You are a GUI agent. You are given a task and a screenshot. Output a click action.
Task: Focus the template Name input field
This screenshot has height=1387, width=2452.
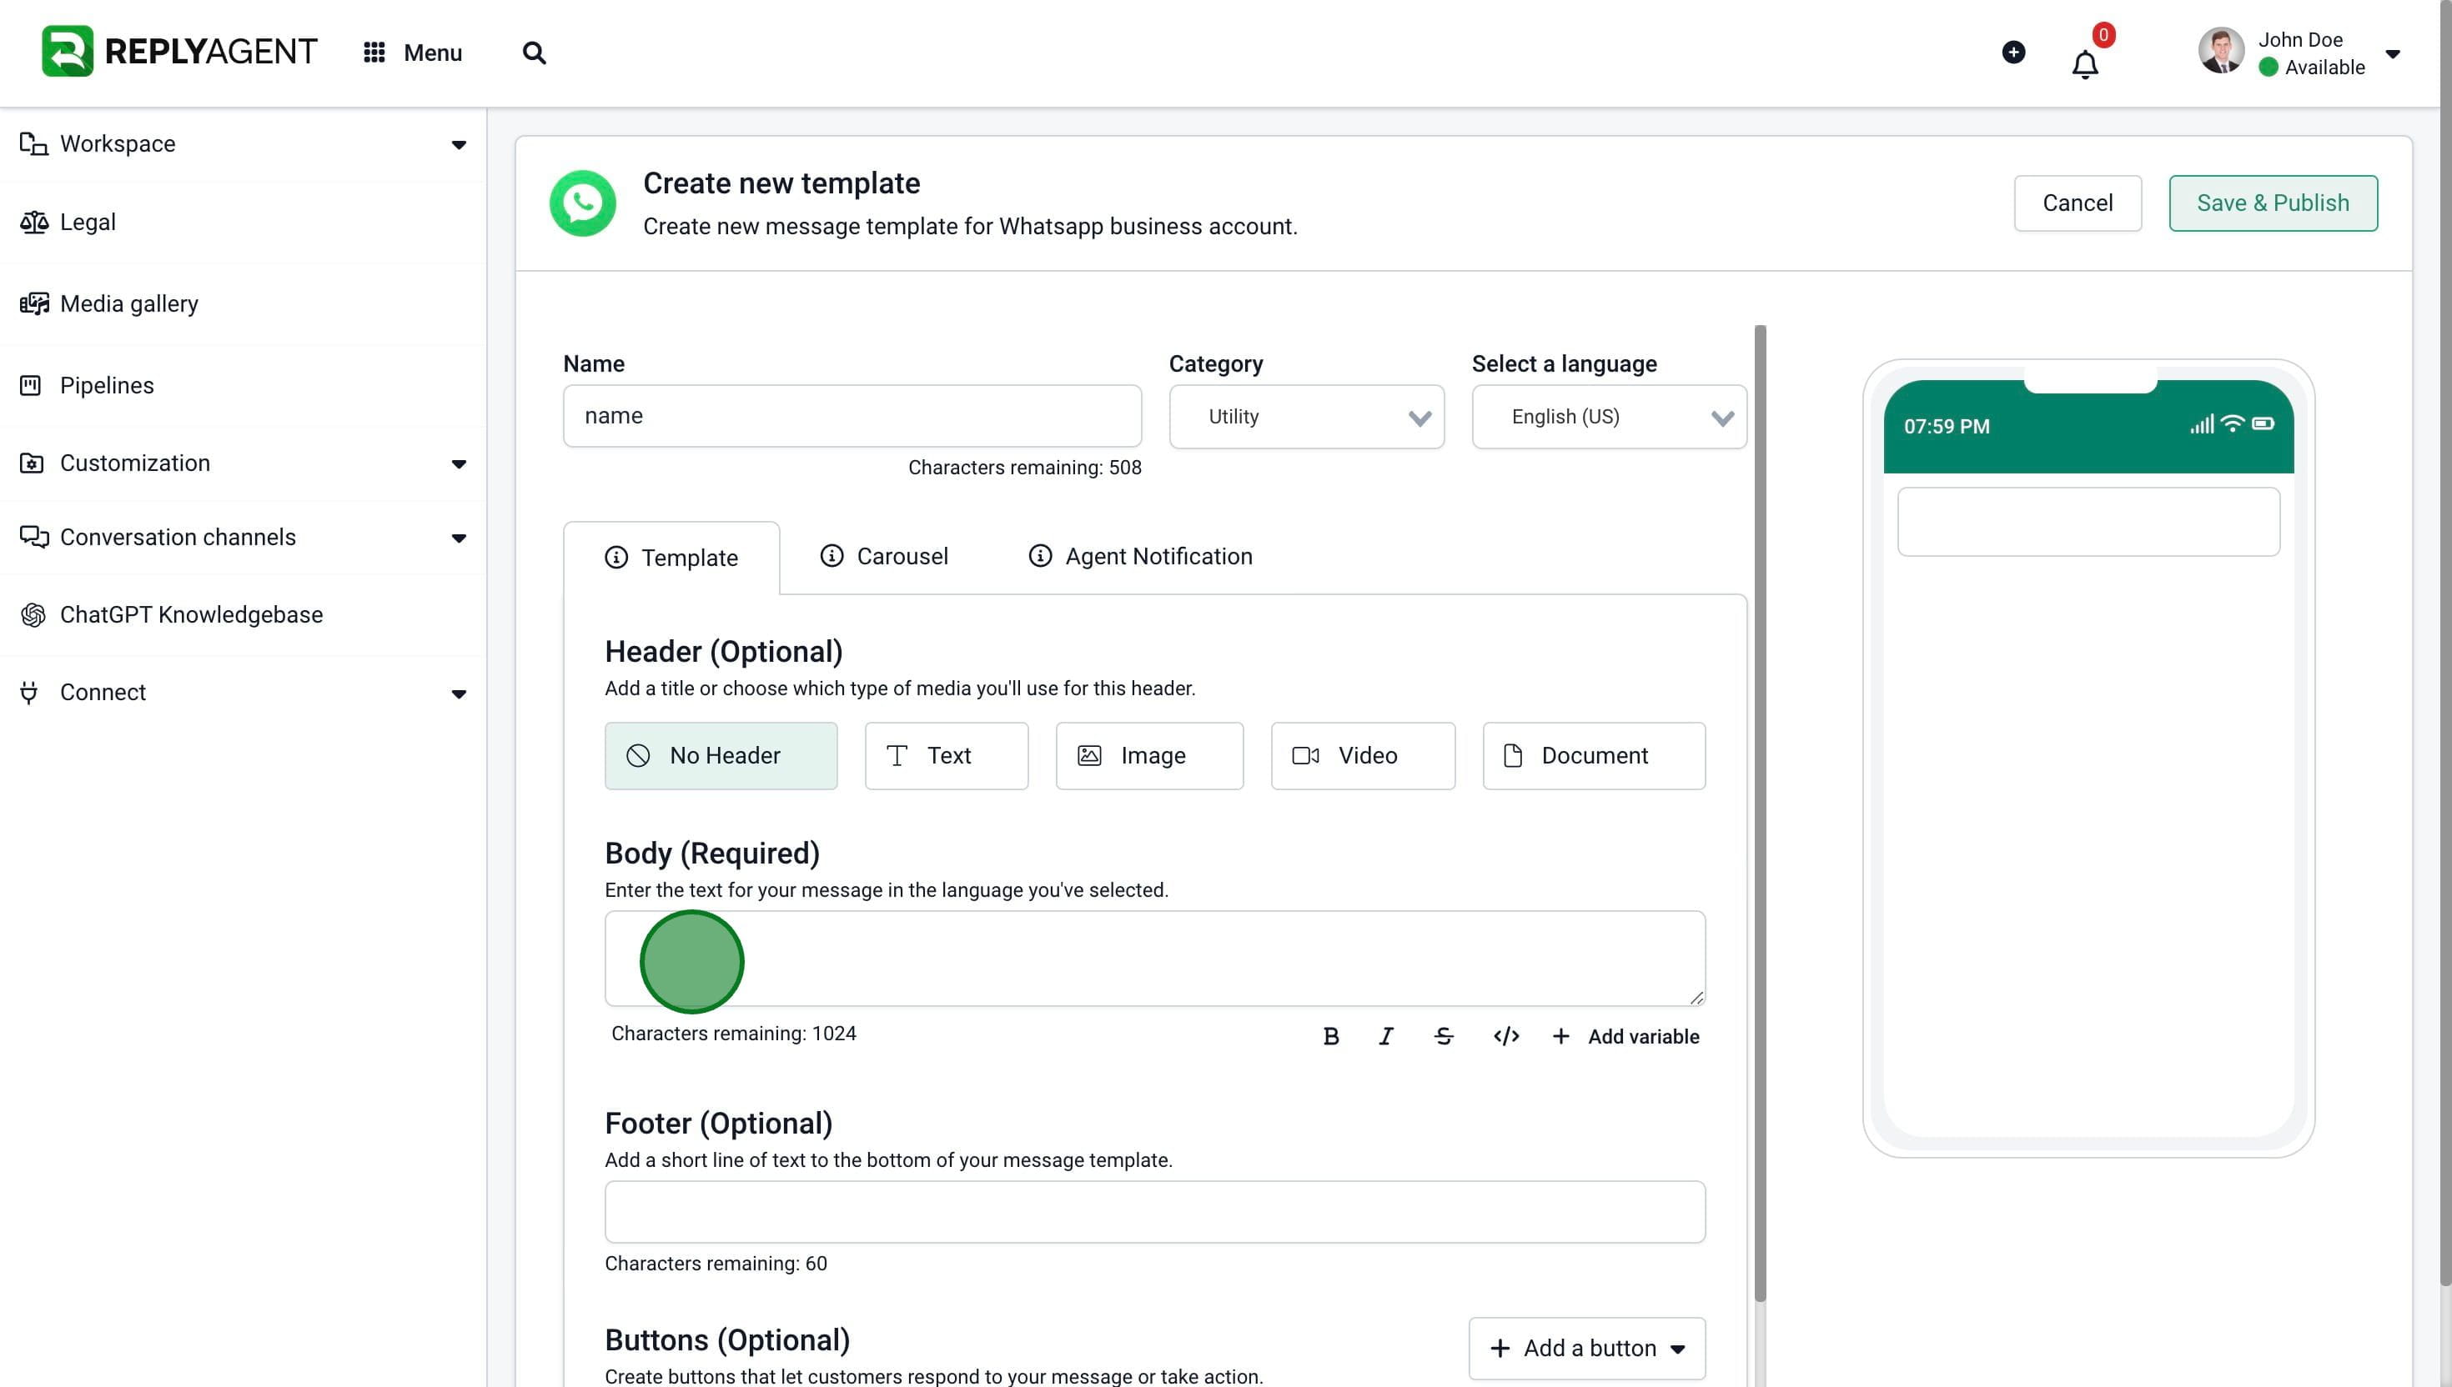click(x=852, y=416)
